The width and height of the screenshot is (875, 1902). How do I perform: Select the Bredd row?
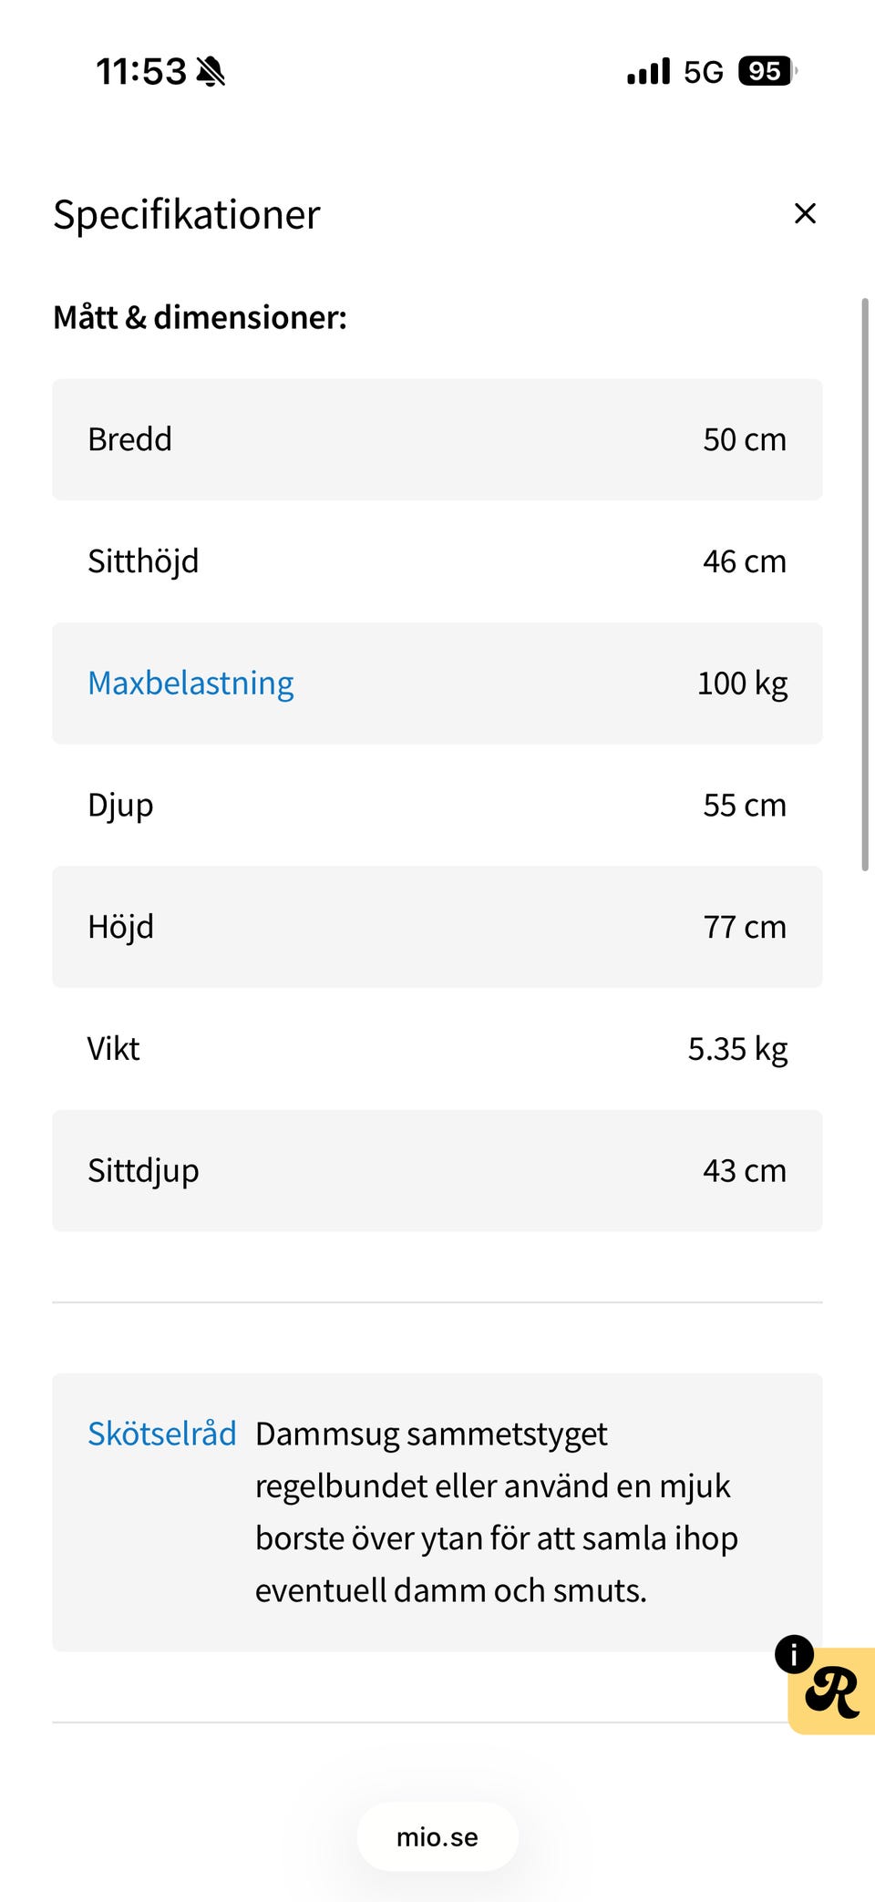pos(437,439)
